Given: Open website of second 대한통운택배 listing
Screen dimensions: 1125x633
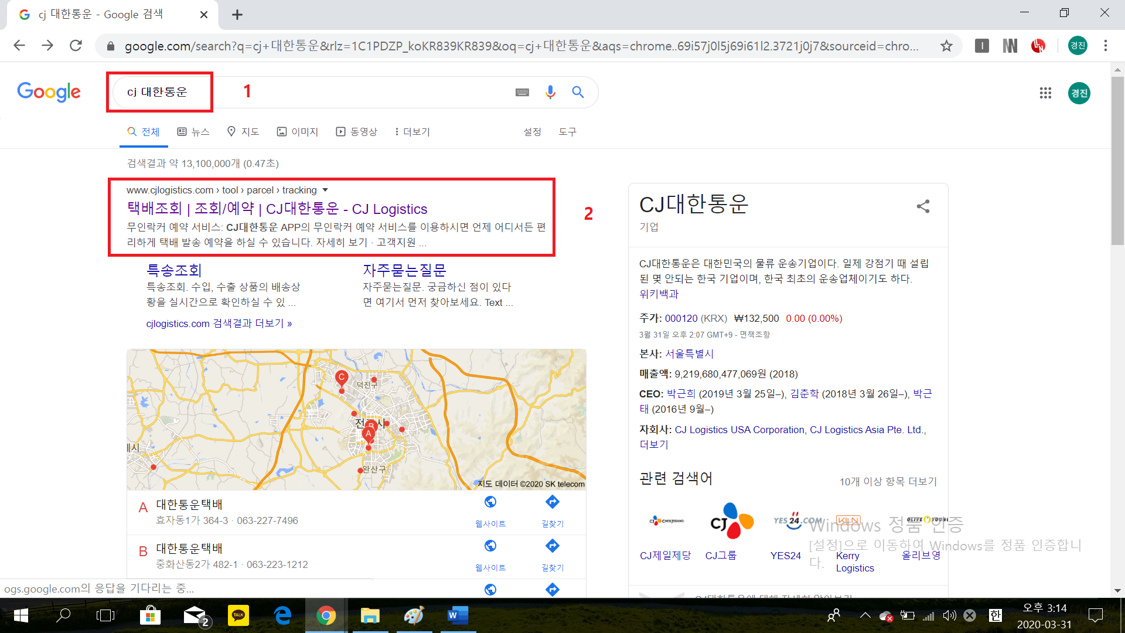Looking at the screenshot, I should tap(490, 553).
